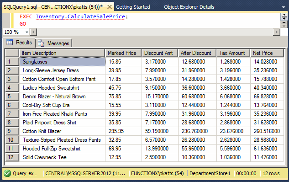The image size is (289, 182).
Task: Click the Cotton Knit Blazer cell
Action: click(x=62, y=131)
